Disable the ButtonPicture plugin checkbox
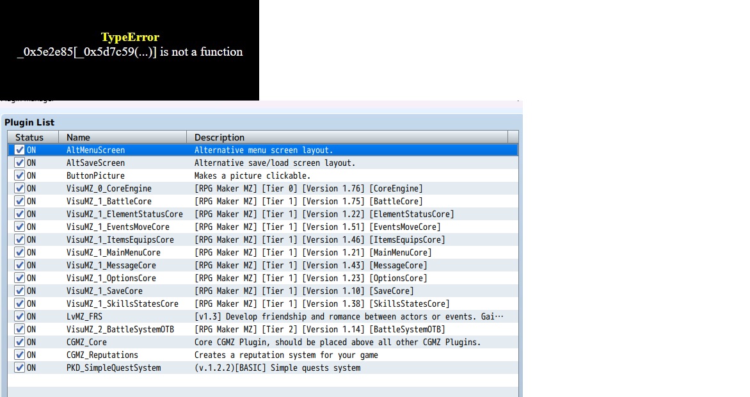This screenshot has height=397, width=750. [20, 175]
